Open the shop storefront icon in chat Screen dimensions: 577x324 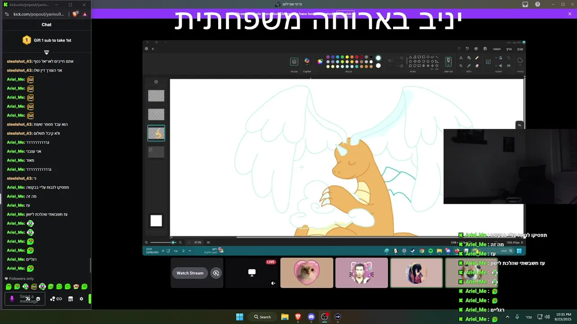70,299
